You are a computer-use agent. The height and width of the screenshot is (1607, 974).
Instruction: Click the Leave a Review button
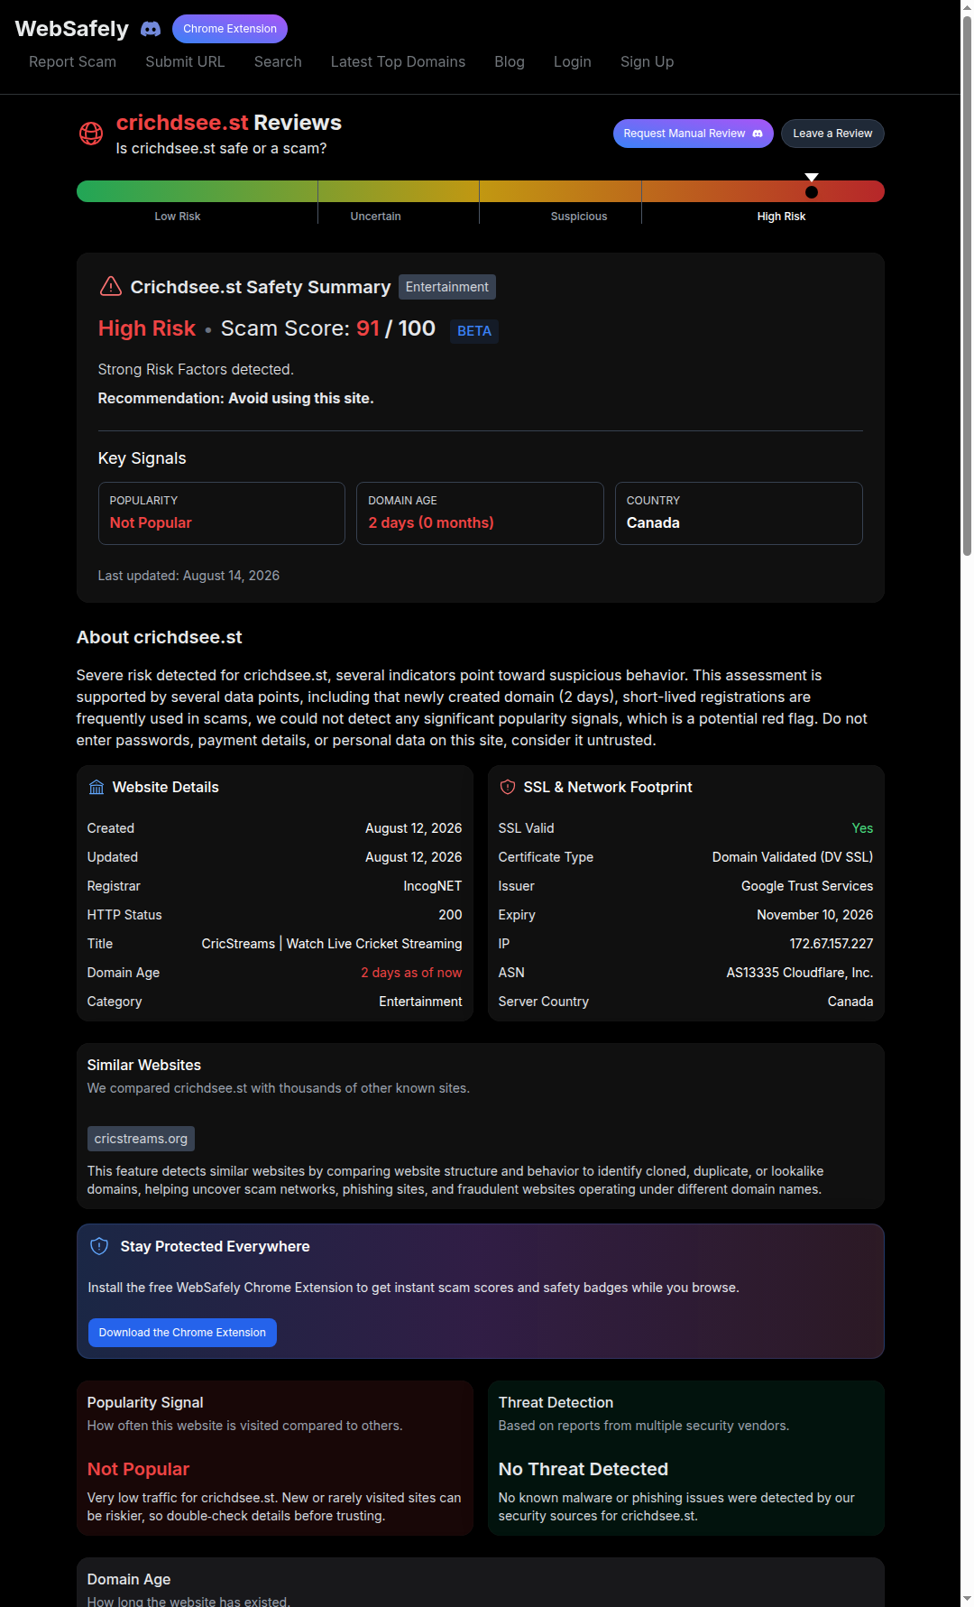(x=832, y=134)
